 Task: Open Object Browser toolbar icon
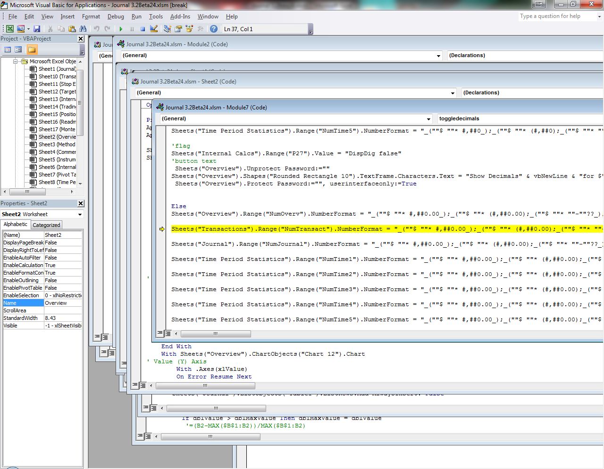tap(189, 29)
